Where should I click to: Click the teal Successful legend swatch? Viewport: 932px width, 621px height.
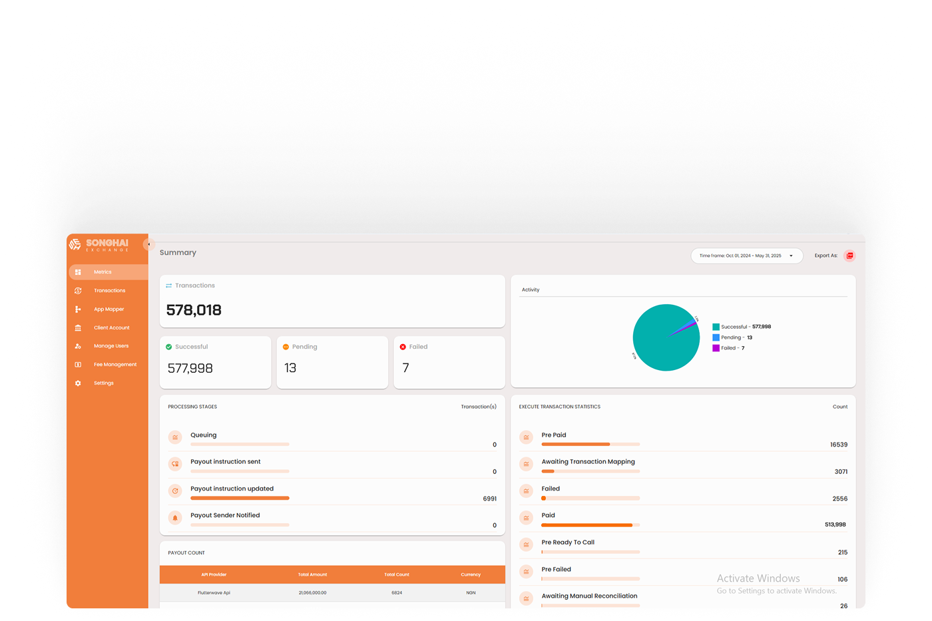click(x=716, y=327)
